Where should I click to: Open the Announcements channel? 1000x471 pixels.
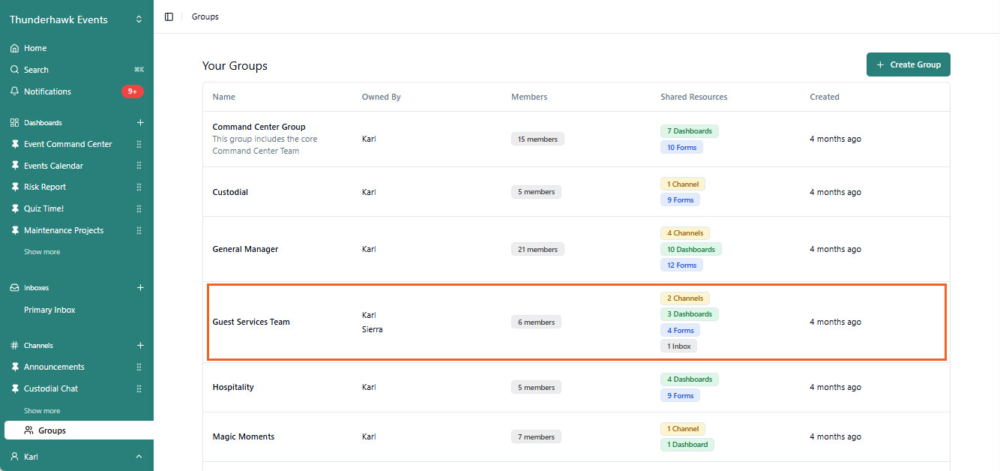point(54,367)
